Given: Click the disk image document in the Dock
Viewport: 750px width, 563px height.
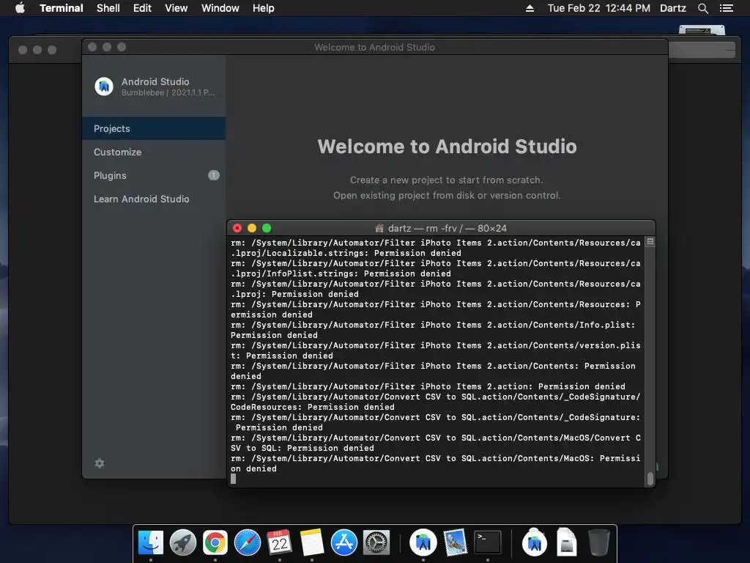Looking at the screenshot, I should point(566,542).
